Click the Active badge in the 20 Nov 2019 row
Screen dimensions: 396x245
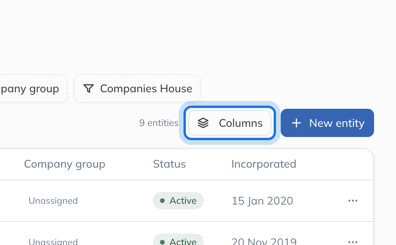[178, 240]
